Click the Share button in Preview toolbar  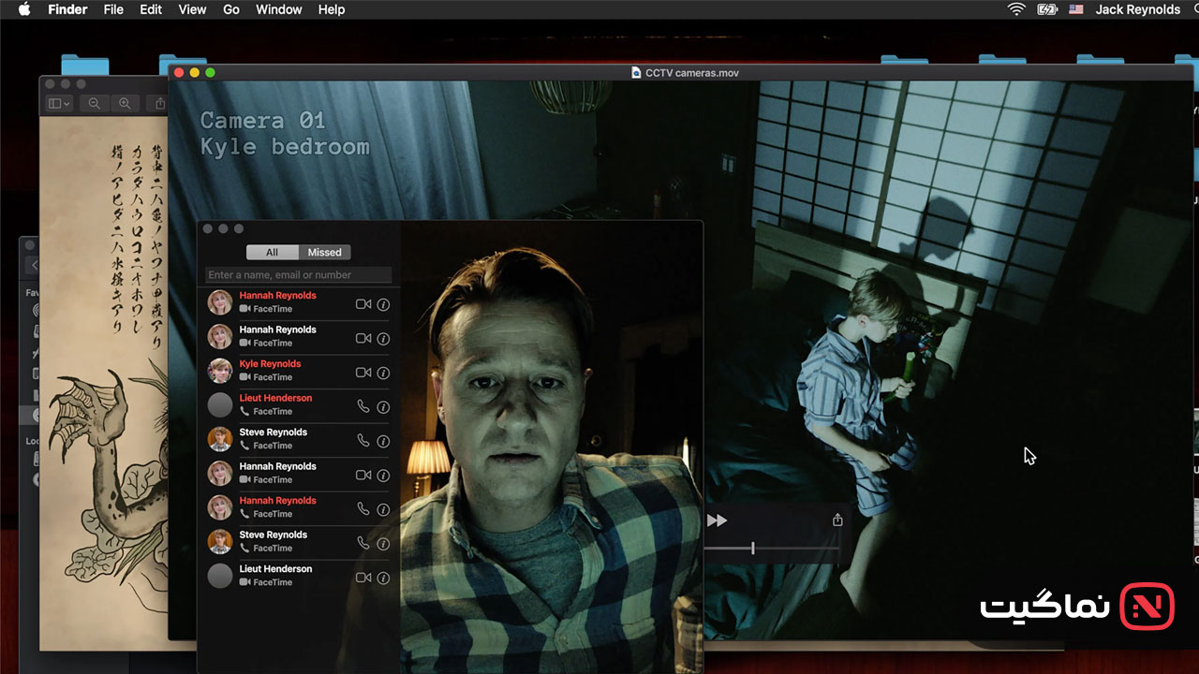(x=161, y=104)
